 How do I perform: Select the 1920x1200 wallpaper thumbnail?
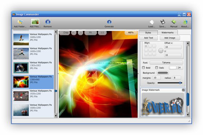[x=21, y=96]
